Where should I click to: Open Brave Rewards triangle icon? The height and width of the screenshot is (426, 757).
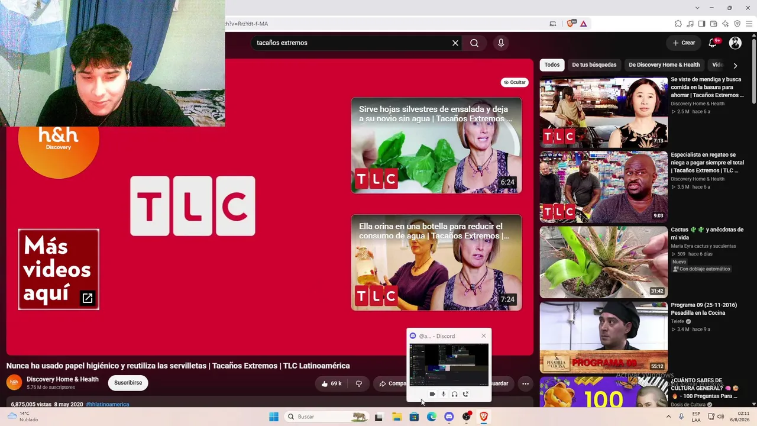coord(584,24)
